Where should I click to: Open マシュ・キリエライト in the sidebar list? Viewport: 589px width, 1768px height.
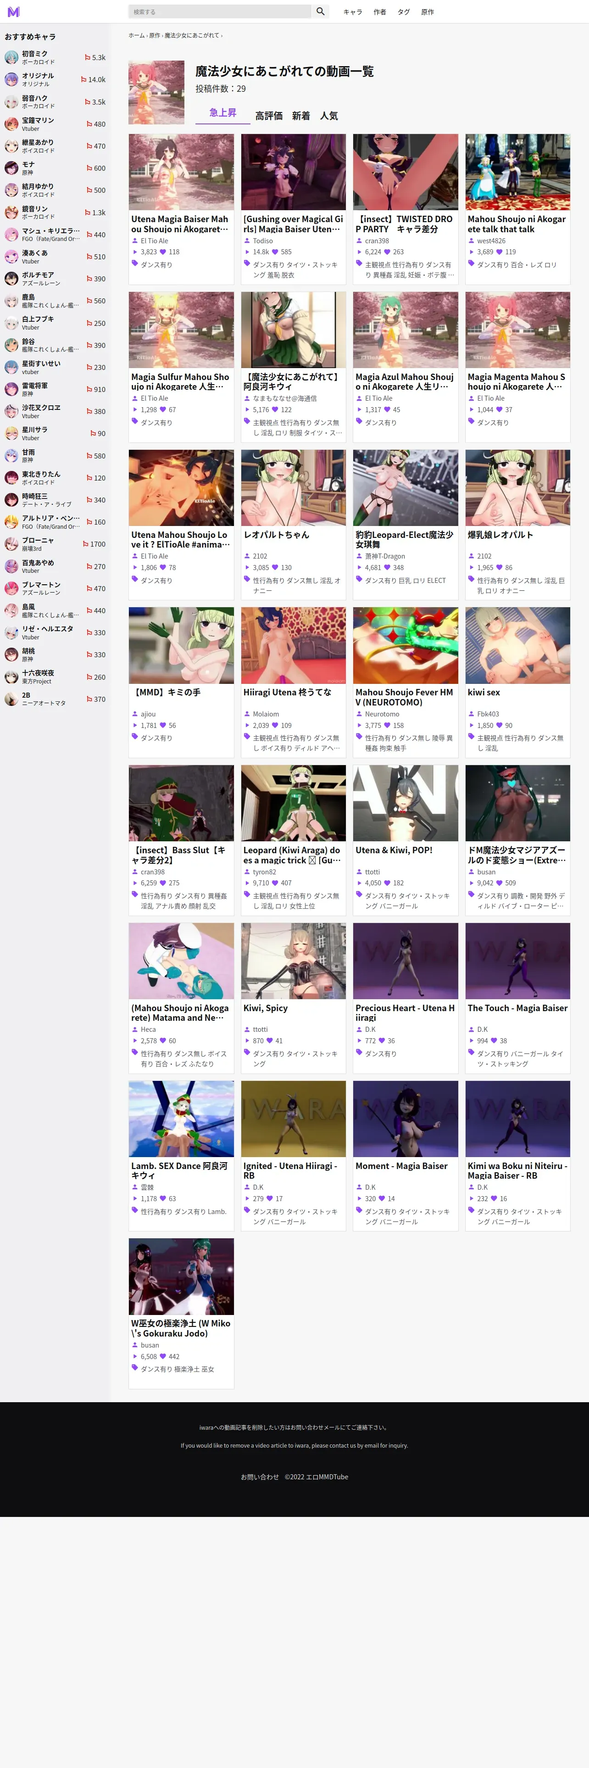(55, 235)
